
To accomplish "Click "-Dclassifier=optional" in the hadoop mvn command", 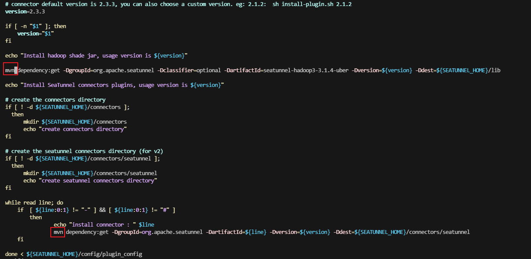I will click(x=189, y=70).
